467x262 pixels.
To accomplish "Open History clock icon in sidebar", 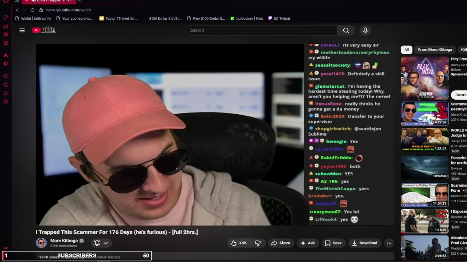I will coord(6,85).
